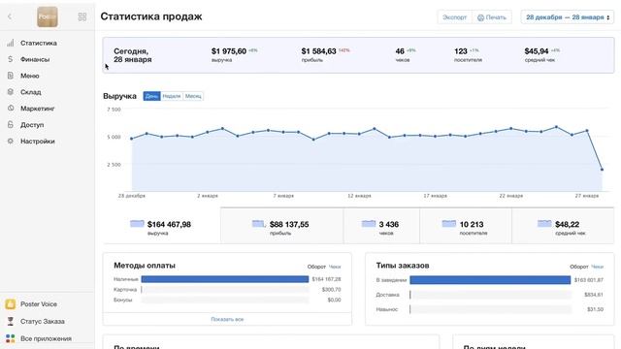Click Навынос row amount $31,50

[595, 309]
